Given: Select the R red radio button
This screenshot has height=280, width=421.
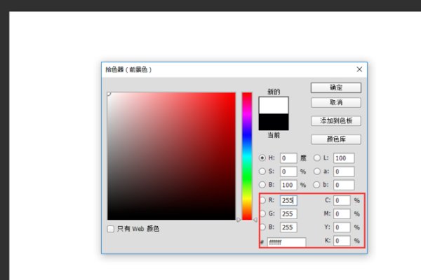Looking at the screenshot, I should pos(262,200).
